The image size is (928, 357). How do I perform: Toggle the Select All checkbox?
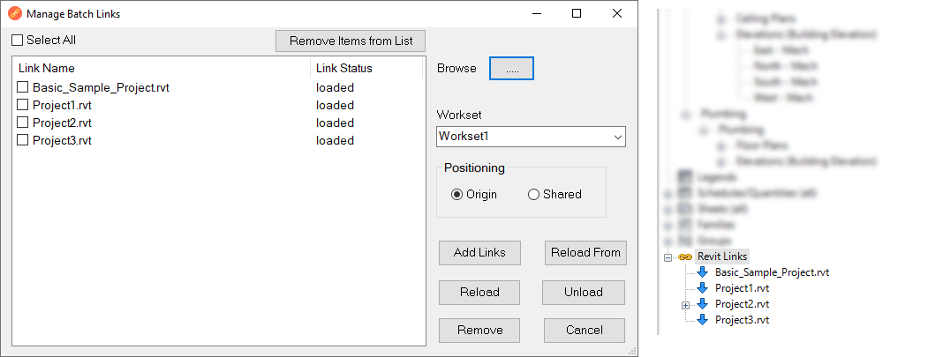[x=18, y=41]
